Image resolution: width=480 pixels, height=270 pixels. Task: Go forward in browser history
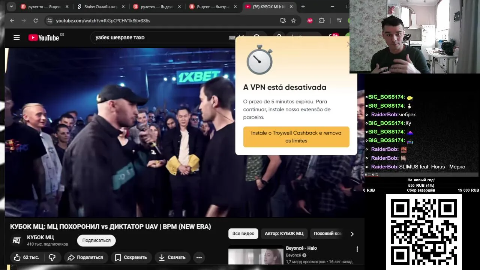(x=24, y=21)
